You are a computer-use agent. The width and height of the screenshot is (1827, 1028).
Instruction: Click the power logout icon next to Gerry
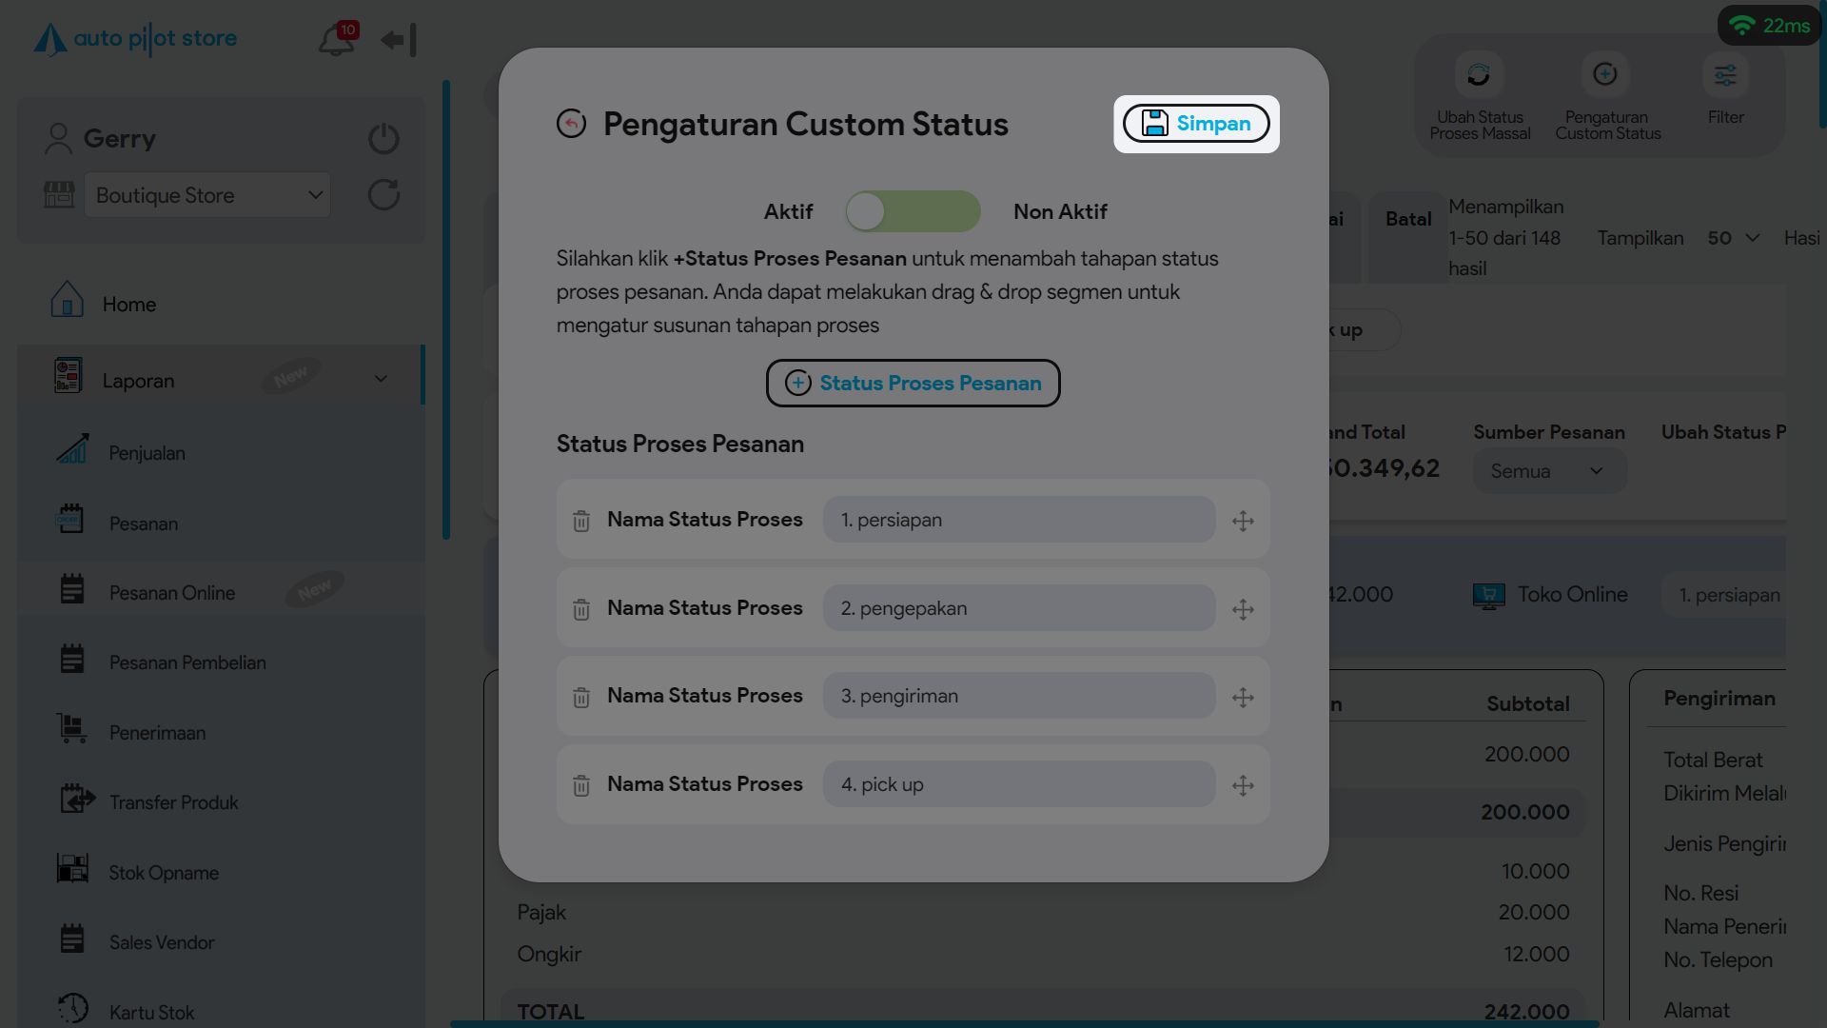click(x=383, y=139)
